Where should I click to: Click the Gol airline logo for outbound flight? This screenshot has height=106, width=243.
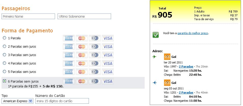coord(167,57)
